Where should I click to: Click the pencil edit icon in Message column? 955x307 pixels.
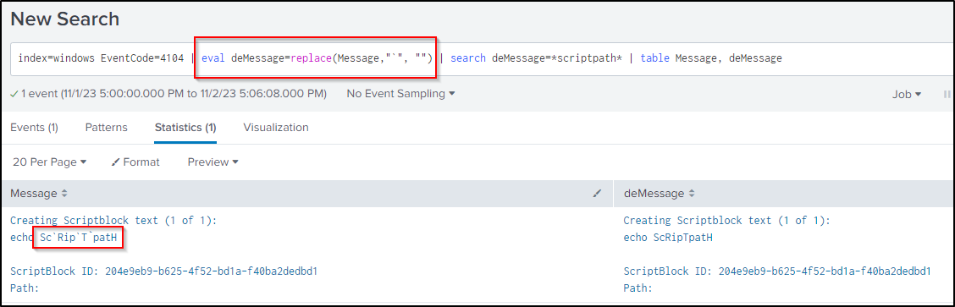click(x=598, y=194)
